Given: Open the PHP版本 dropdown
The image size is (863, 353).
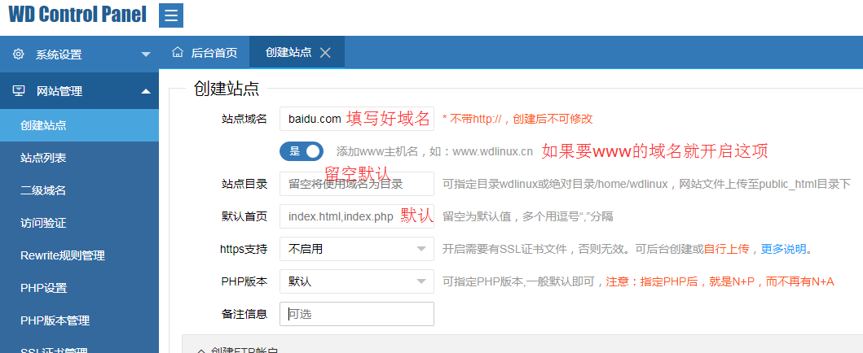Looking at the screenshot, I should tap(356, 281).
